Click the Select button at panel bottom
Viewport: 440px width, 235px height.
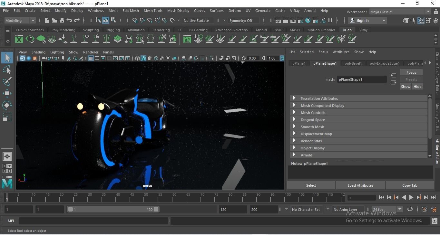(311, 185)
